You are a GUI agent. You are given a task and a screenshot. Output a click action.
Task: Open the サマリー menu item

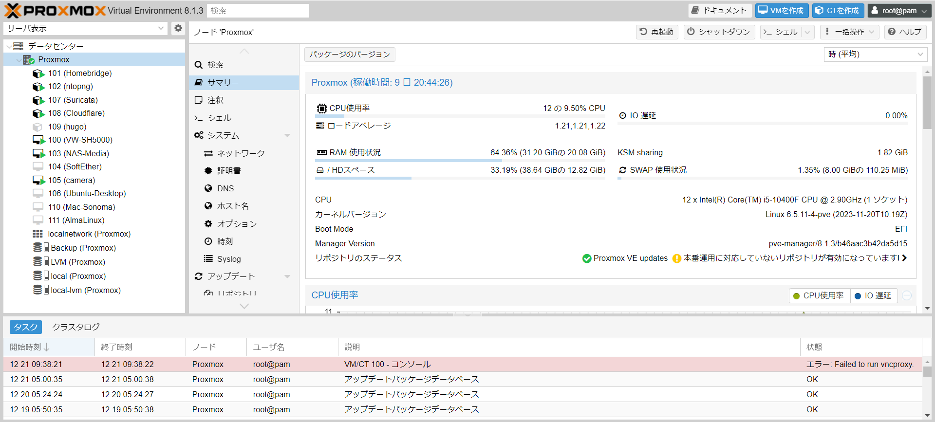click(x=223, y=83)
